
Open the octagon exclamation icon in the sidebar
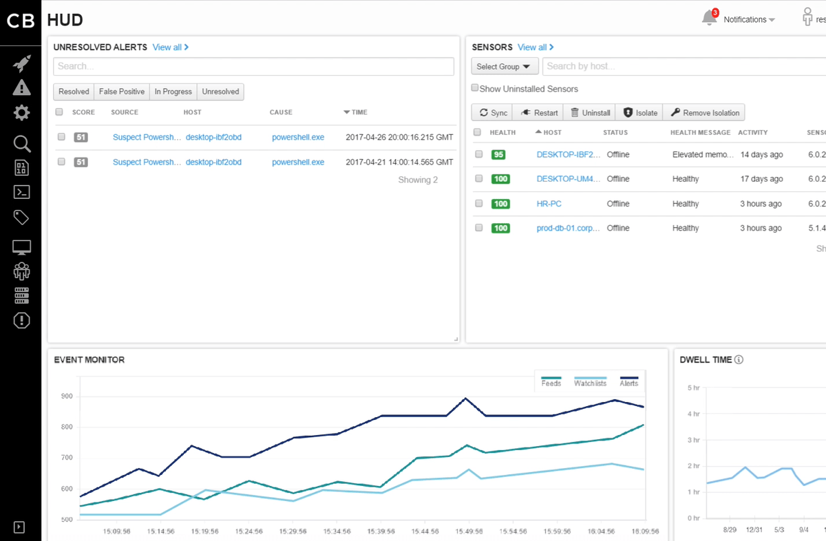(x=22, y=320)
